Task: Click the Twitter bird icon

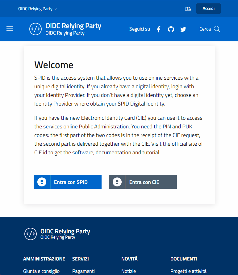Action: point(183,29)
